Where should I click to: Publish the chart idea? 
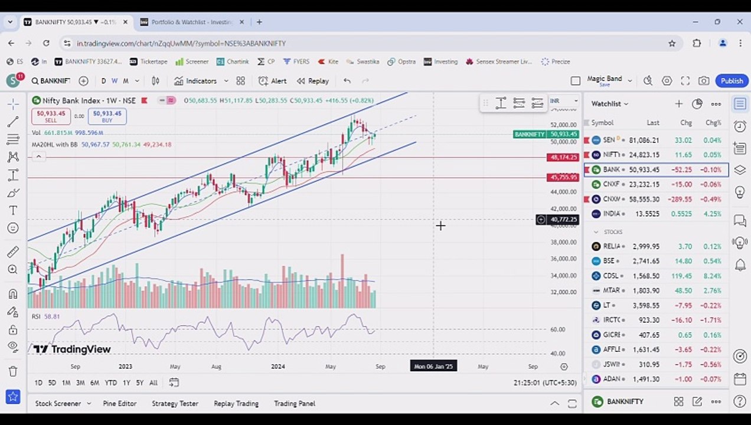click(x=732, y=81)
